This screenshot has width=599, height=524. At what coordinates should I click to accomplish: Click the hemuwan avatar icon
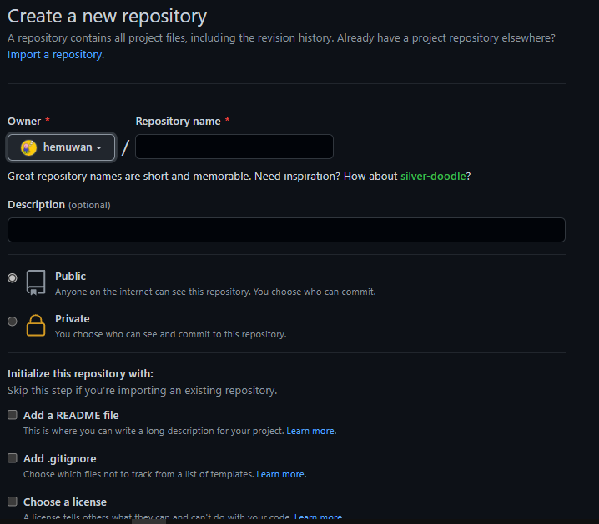28,147
